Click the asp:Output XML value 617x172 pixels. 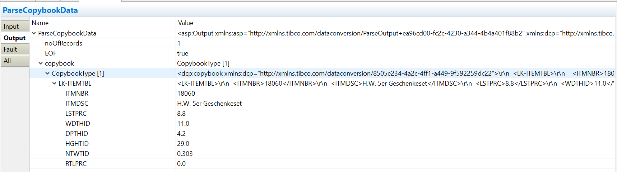(396, 33)
